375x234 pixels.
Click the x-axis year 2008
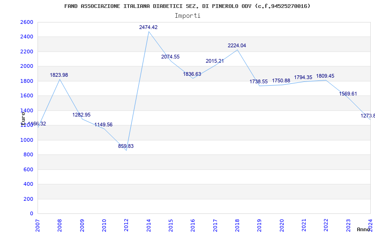pyautogui.click(x=60, y=226)
